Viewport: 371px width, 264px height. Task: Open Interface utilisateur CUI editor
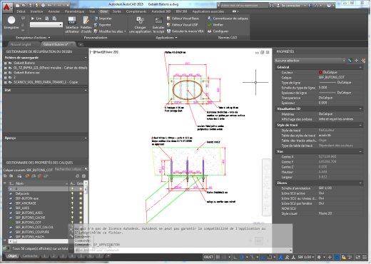click(72, 25)
